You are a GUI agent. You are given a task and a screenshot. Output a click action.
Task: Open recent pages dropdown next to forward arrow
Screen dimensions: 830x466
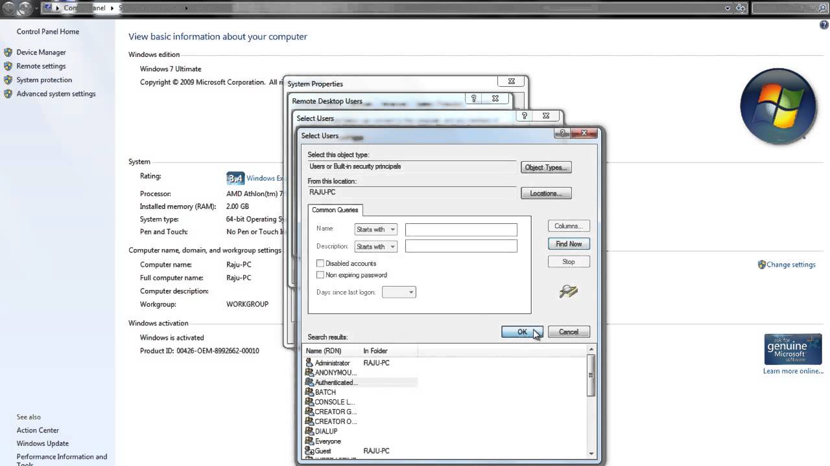pos(36,8)
